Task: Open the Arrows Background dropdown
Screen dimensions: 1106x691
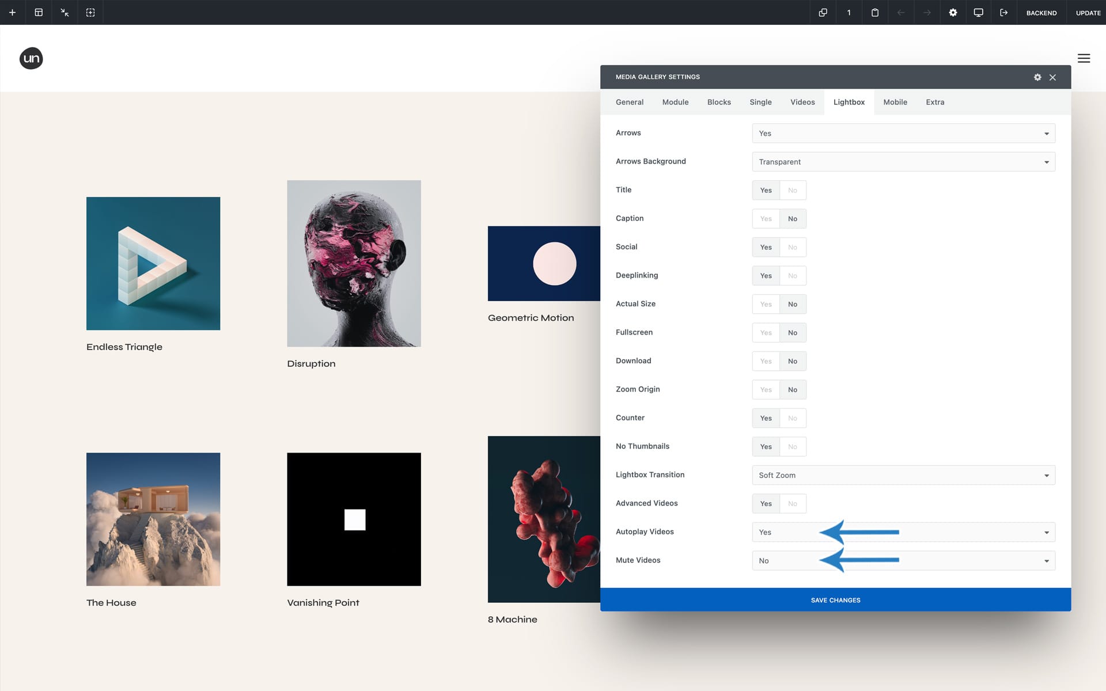Action: click(903, 162)
